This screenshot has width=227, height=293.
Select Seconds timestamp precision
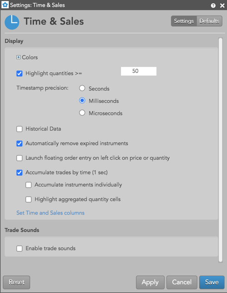pyautogui.click(x=82, y=88)
